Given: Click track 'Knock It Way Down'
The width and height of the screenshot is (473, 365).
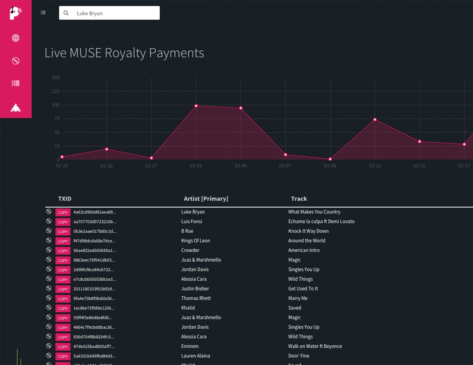Looking at the screenshot, I should pos(308,231).
